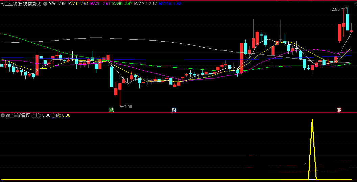Select the MA60: 2.42 label
This screenshot has width=357, height=182.
pos(122,4)
